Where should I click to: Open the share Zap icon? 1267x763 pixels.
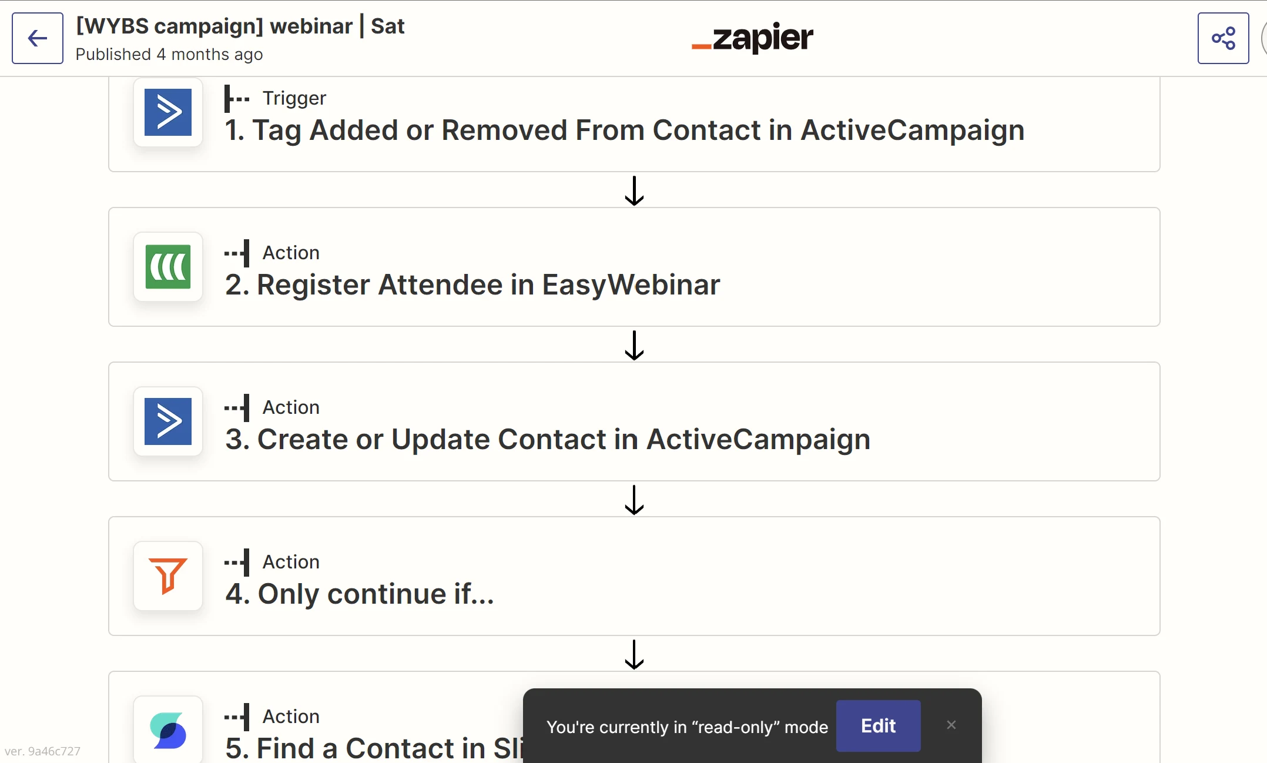pos(1223,38)
